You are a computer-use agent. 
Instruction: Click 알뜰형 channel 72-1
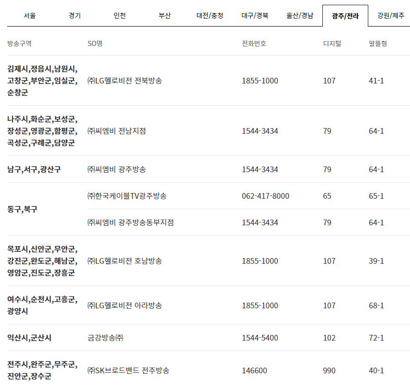pos(376,338)
